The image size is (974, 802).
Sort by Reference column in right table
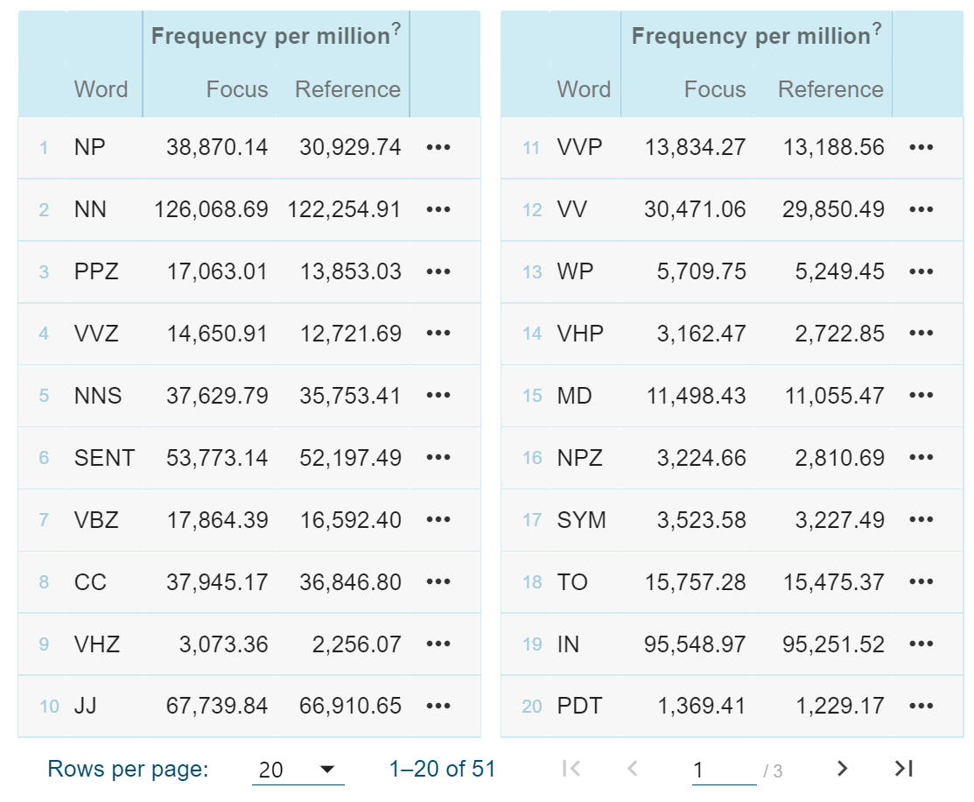click(830, 89)
